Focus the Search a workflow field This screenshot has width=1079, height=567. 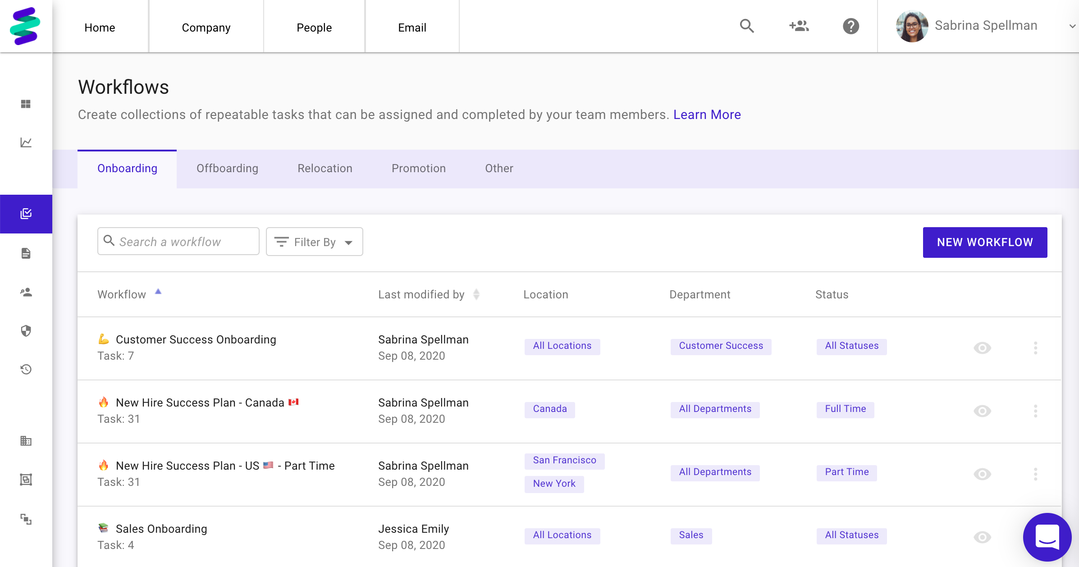click(x=178, y=242)
